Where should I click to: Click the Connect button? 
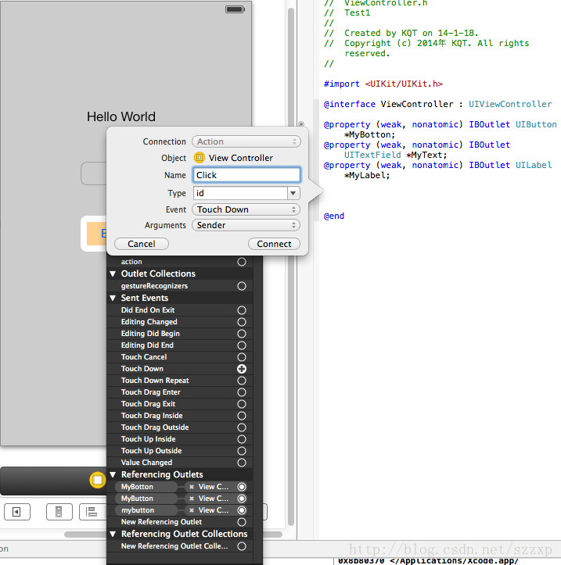[x=274, y=244]
